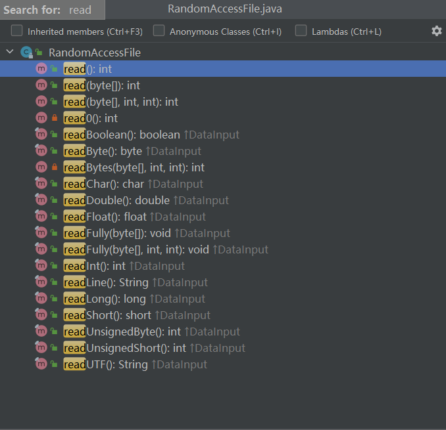Click the method icon for read(byte[]): int
This screenshot has width=446, height=430.
pos(41,85)
